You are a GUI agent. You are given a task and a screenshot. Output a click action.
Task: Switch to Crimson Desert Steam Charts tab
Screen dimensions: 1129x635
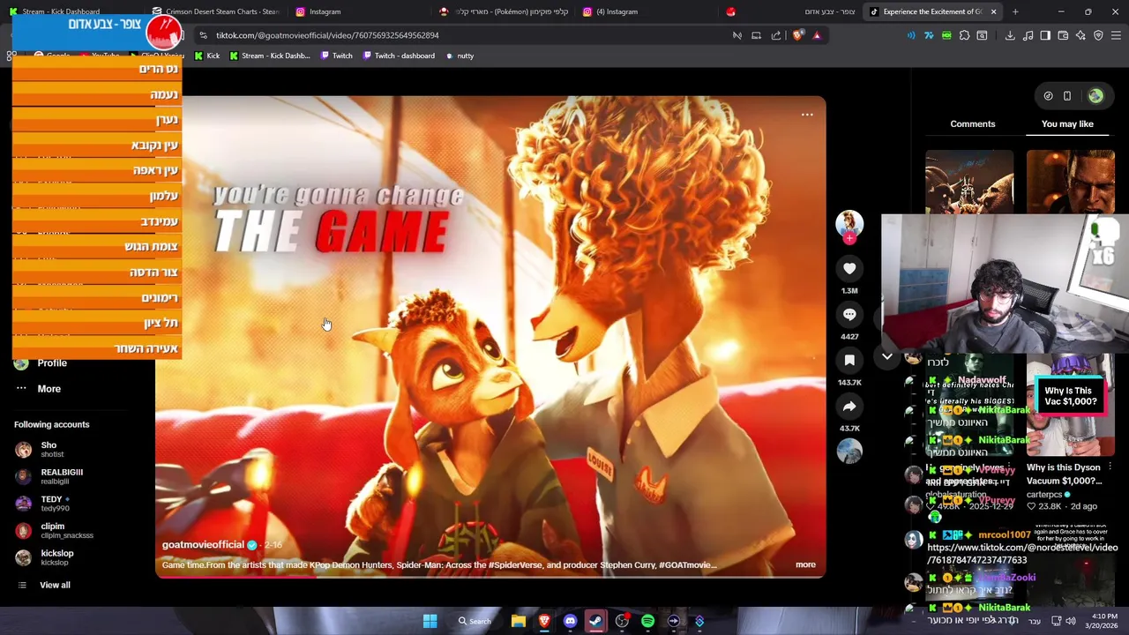pos(216,11)
